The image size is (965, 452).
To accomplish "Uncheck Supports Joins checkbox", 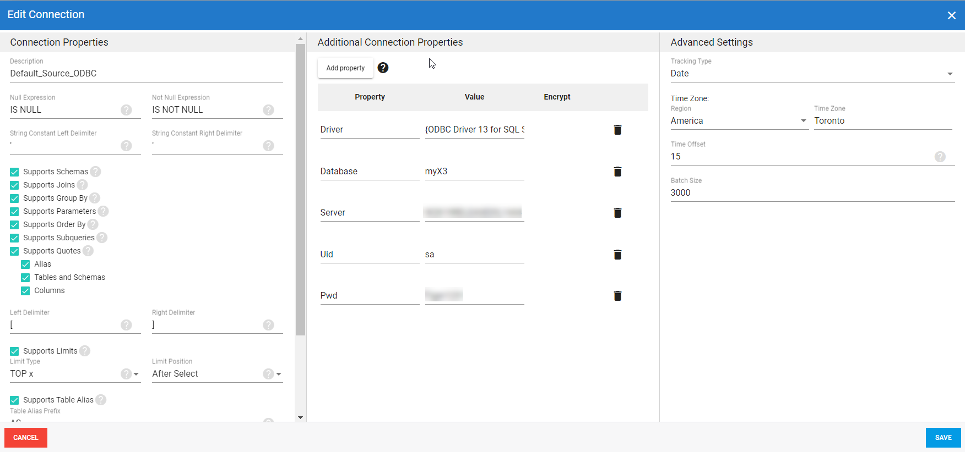I will click(14, 185).
